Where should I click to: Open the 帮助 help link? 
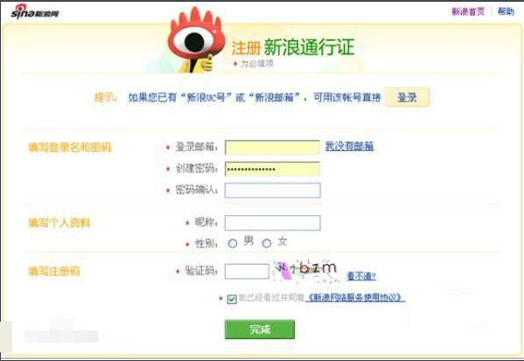click(x=506, y=11)
